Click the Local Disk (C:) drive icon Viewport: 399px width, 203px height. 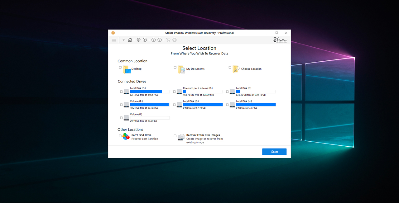(x=126, y=92)
